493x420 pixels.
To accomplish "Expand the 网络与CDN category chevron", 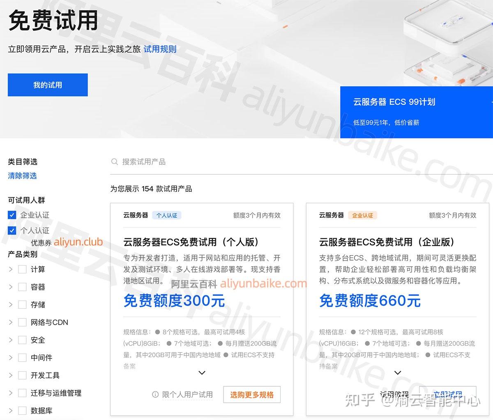I will coord(11,322).
